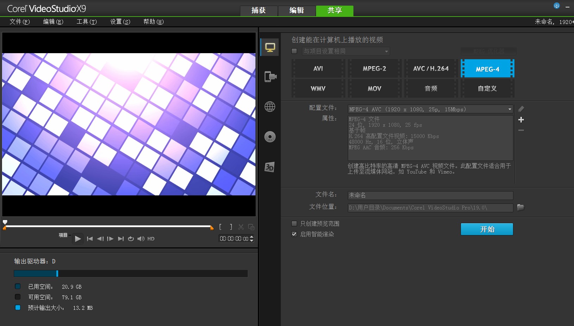This screenshot has width=574, height=326.
Task: Choose the AVC / H.264 output format
Action: tap(431, 68)
